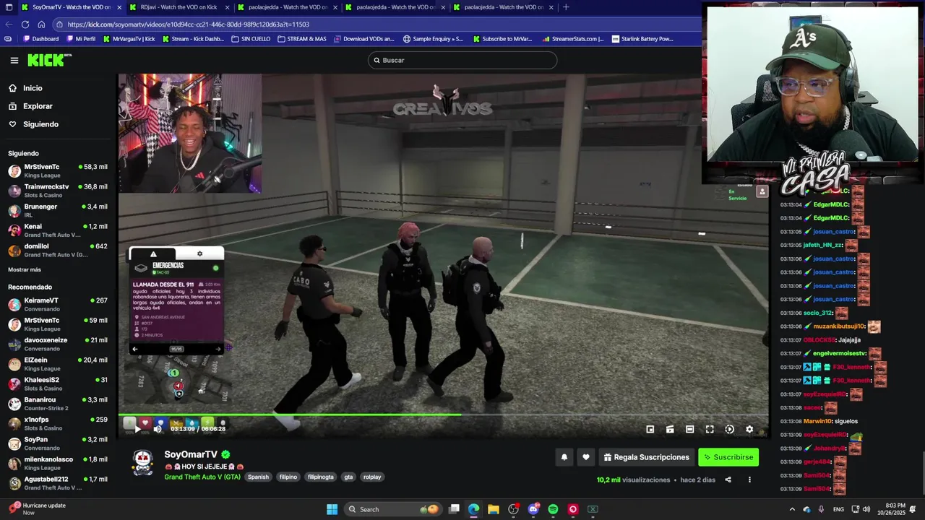Open more options three-dot menu

click(749, 480)
